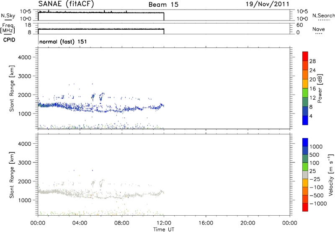This screenshot has height=232, width=335.
Task: Click the 100 value on velocity color bar
Action: 314,163
